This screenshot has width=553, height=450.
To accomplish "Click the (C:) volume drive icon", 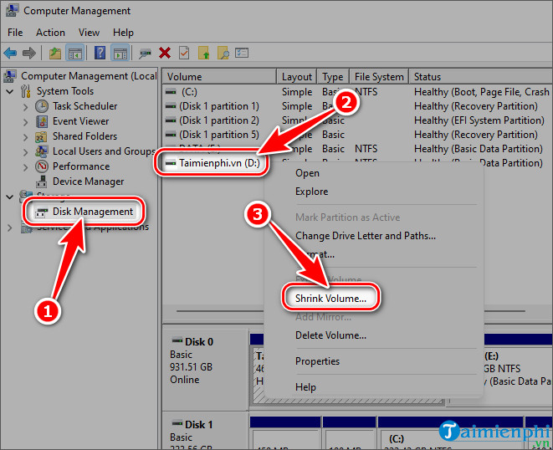I will click(171, 92).
